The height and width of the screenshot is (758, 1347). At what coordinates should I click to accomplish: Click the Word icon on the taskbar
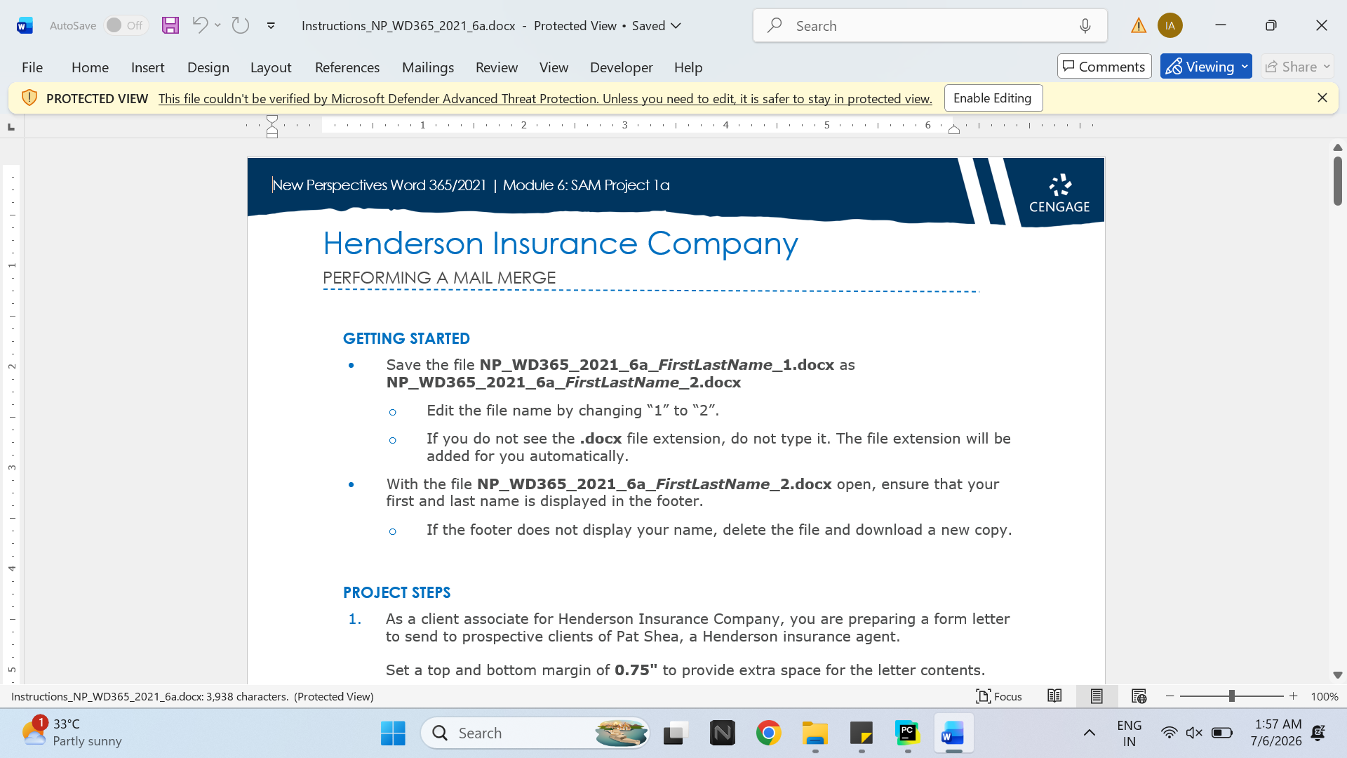tap(953, 733)
